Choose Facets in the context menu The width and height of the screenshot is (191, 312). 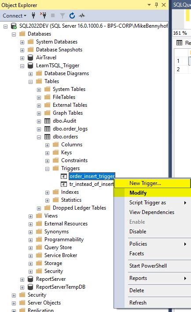[153, 254]
